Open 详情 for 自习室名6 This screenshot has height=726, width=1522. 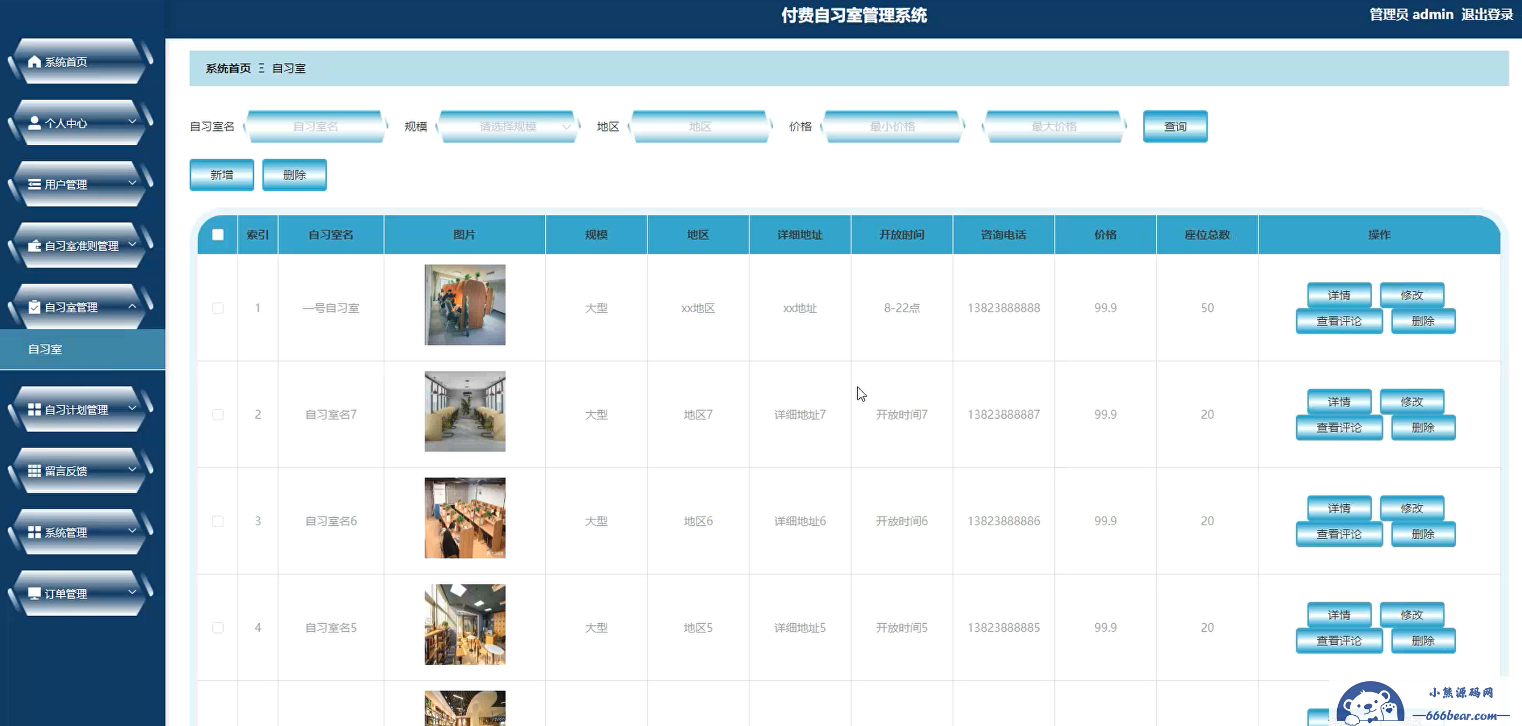tap(1339, 508)
